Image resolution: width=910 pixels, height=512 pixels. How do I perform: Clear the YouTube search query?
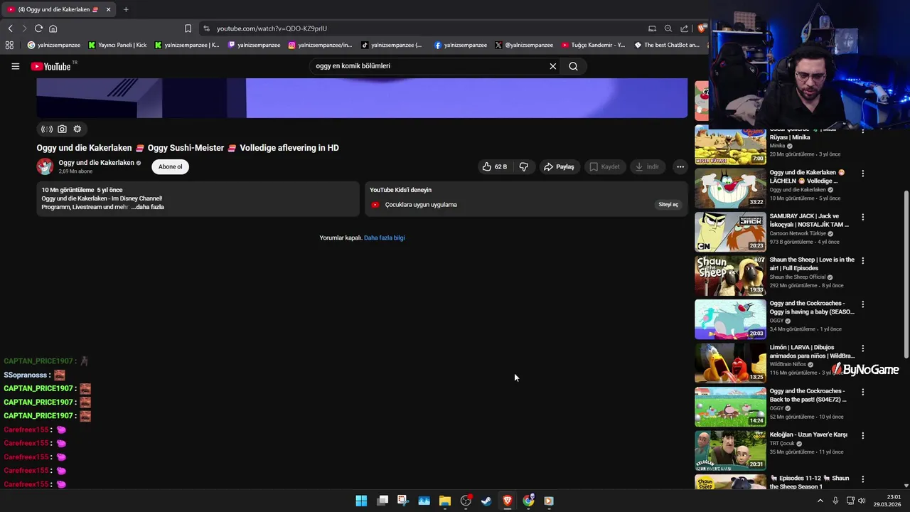point(552,66)
